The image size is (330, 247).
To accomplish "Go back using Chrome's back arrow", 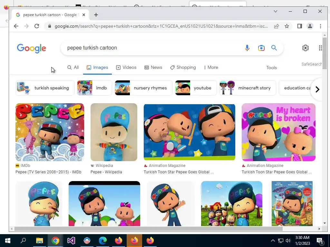I will pos(16,26).
